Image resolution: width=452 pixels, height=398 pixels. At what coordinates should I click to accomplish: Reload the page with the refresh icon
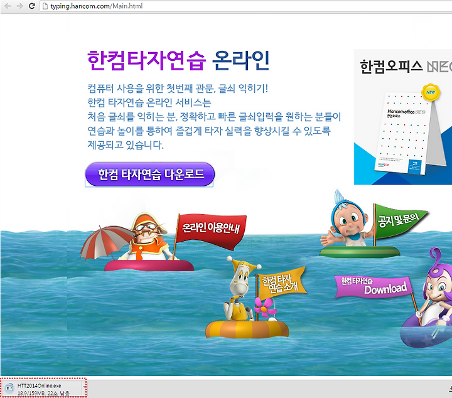(x=32, y=6)
